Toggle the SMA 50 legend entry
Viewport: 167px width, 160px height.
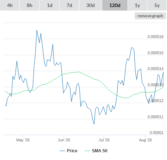tap(100, 151)
